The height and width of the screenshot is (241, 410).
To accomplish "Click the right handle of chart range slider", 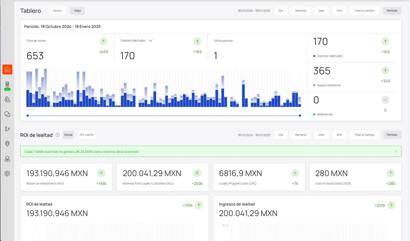I will click(x=300, y=116).
